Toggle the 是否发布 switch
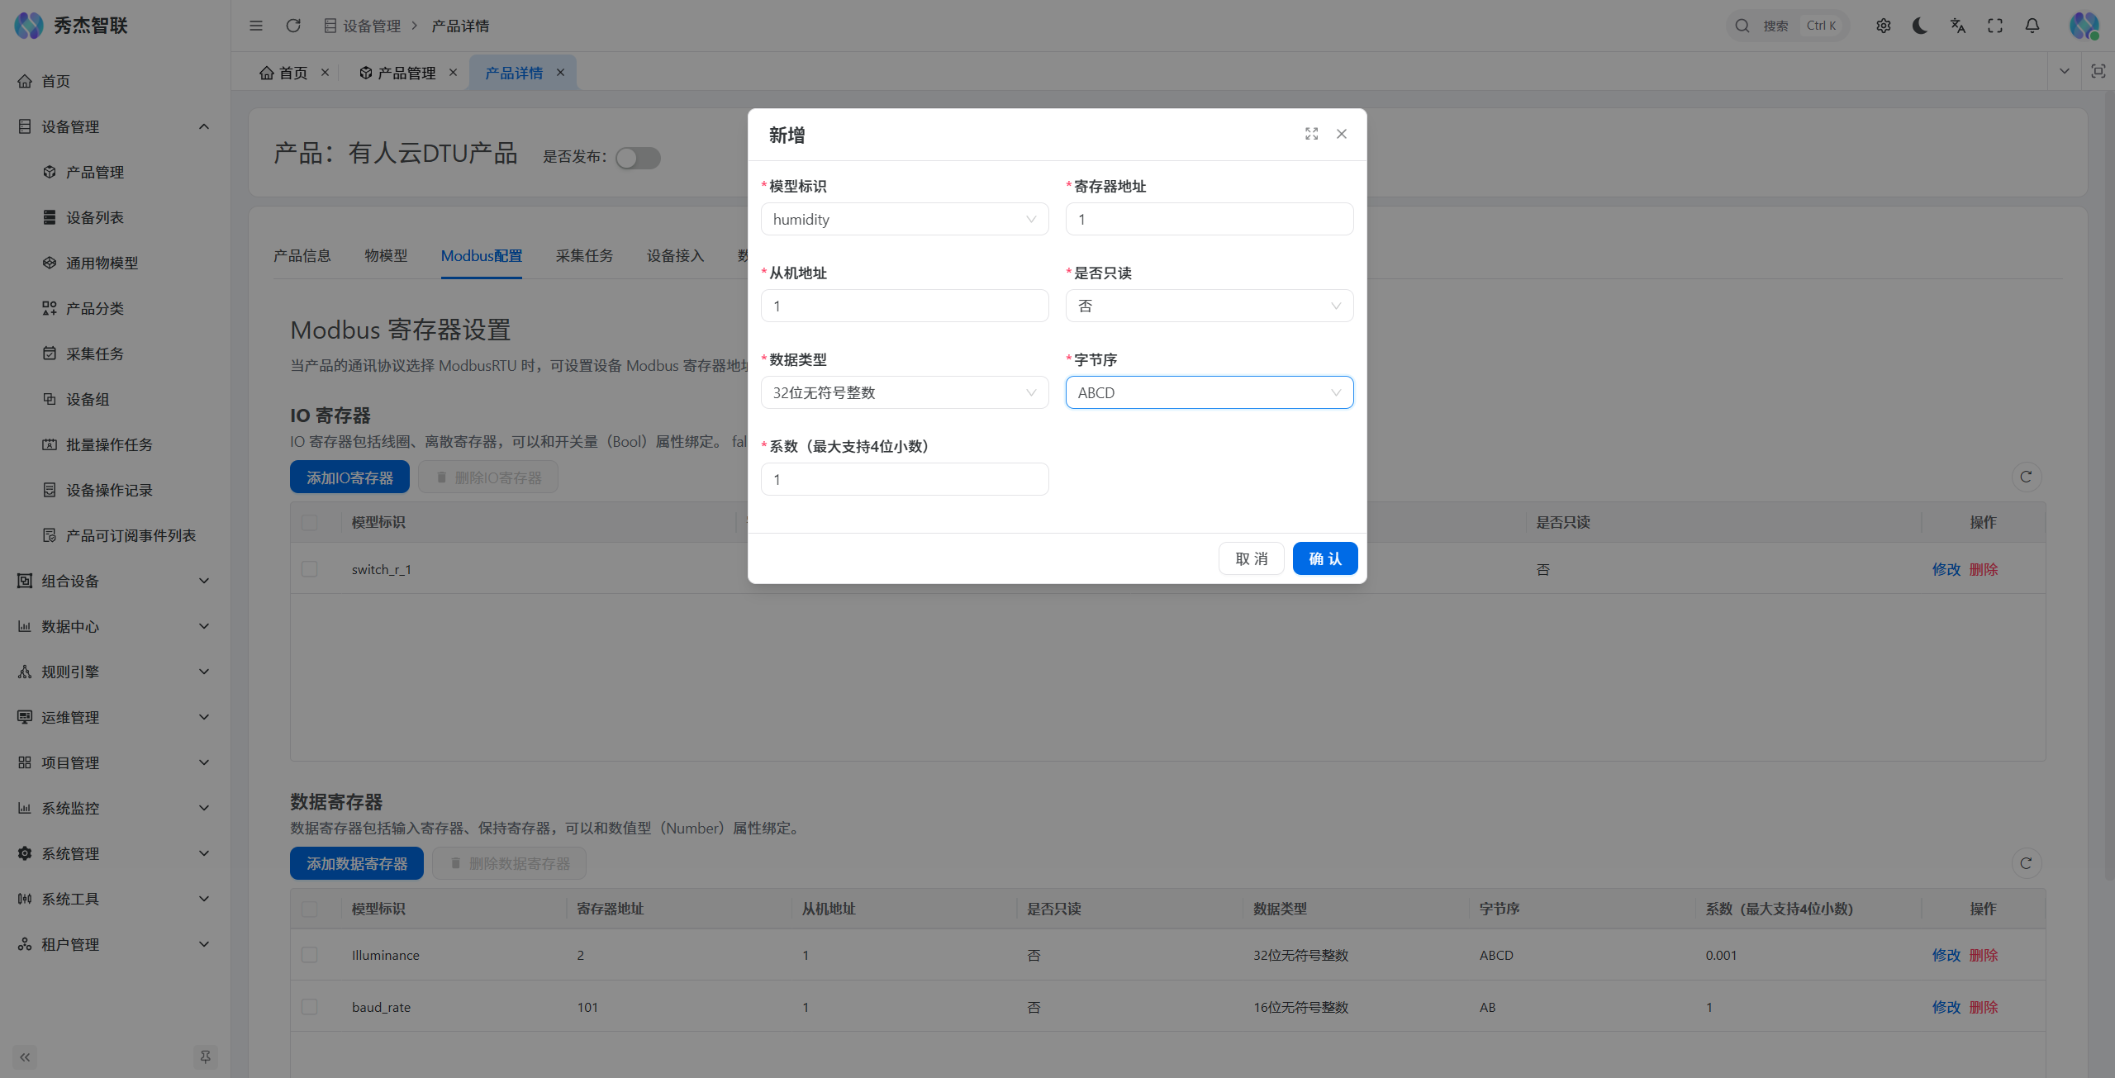The image size is (2115, 1078). coord(638,157)
